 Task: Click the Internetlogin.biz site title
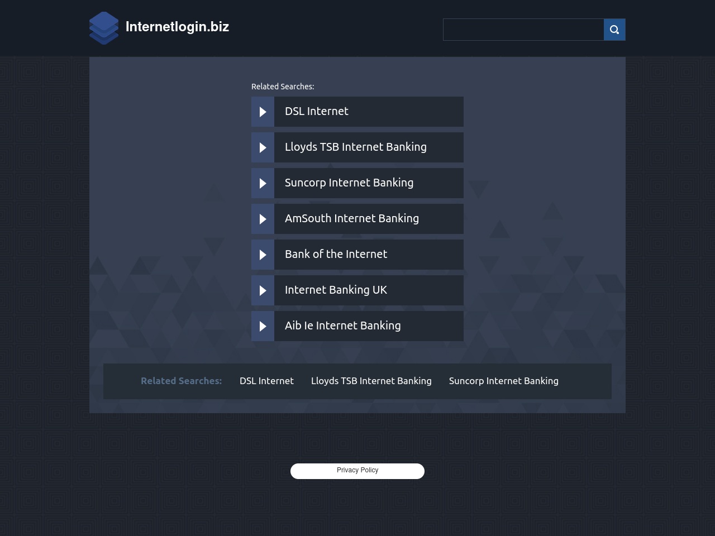click(x=177, y=27)
